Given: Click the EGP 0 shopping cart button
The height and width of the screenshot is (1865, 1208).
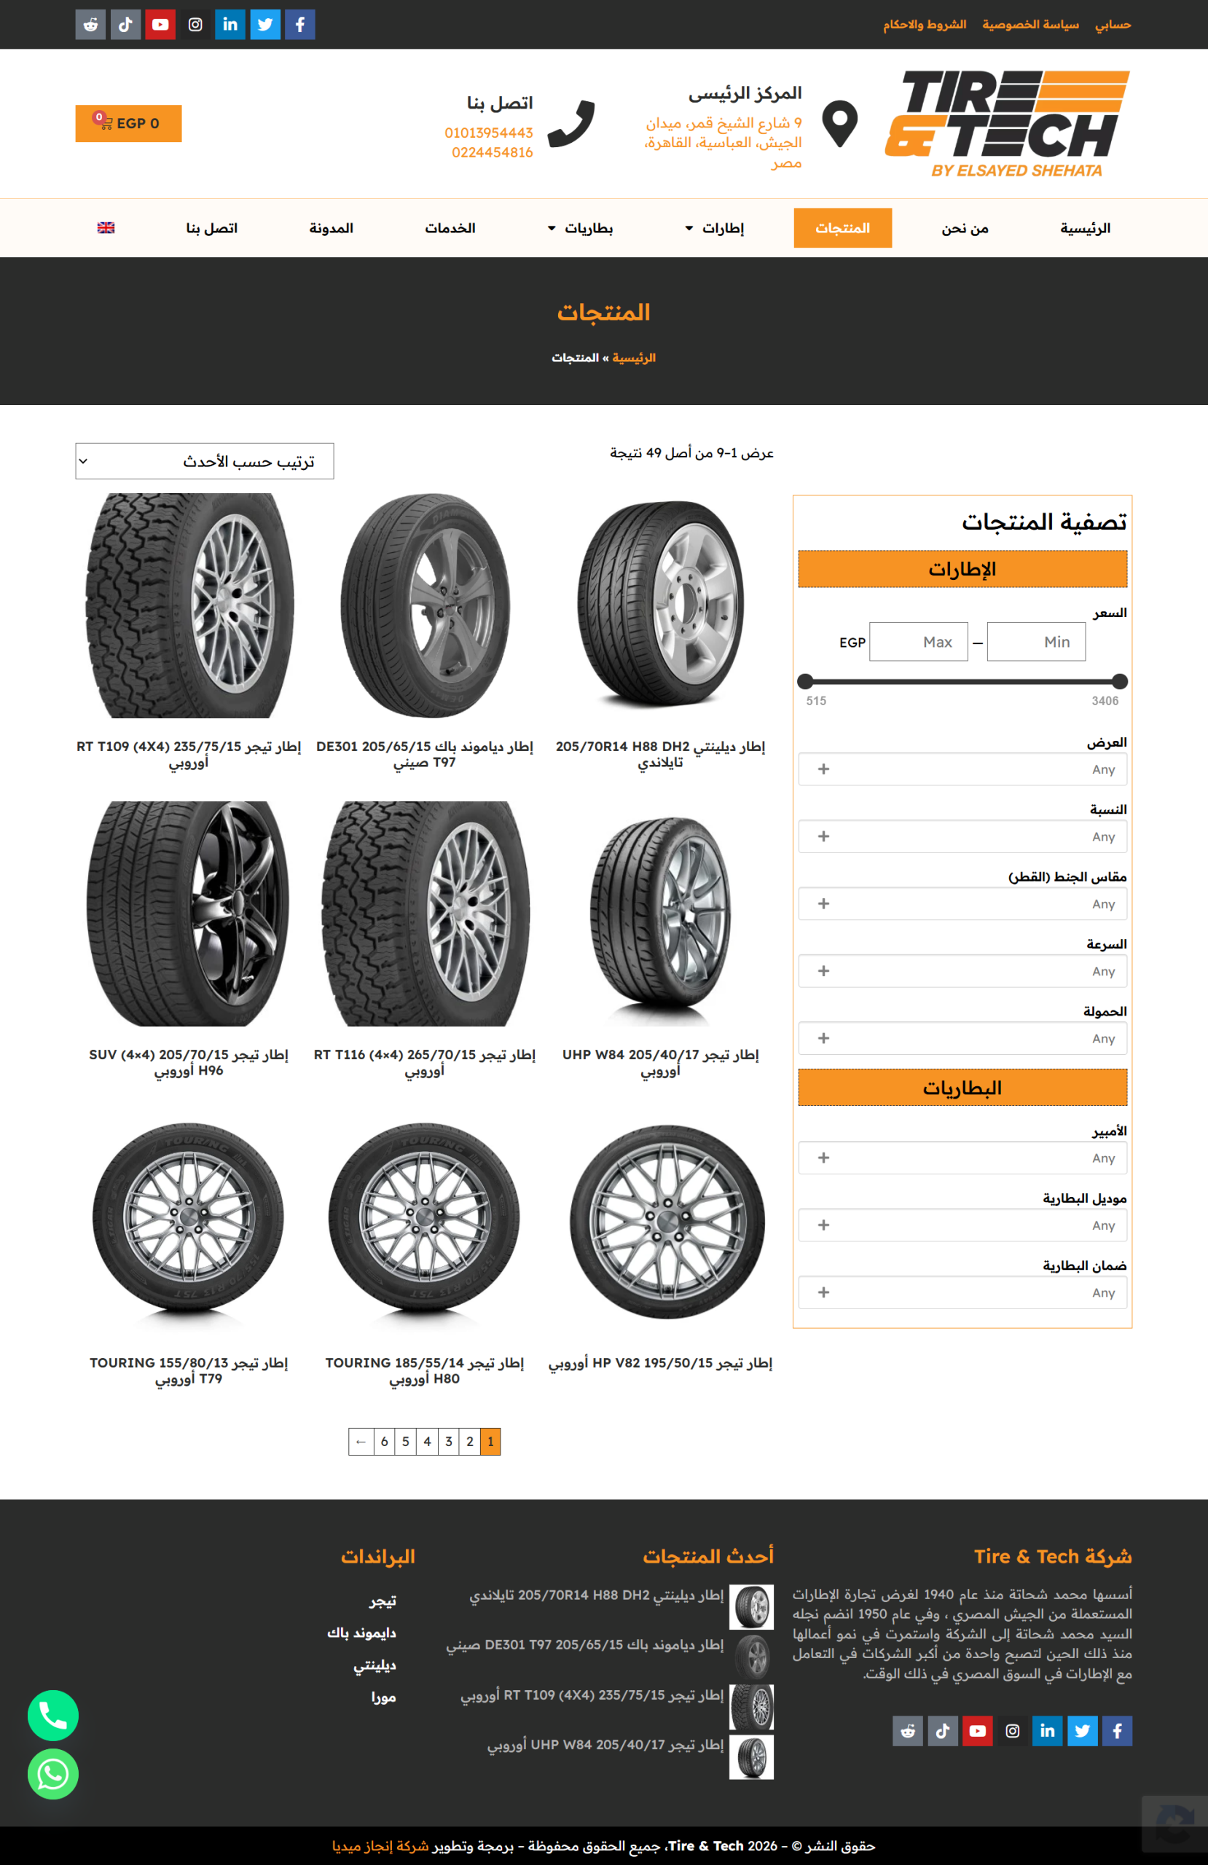Looking at the screenshot, I should pyautogui.click(x=128, y=123).
